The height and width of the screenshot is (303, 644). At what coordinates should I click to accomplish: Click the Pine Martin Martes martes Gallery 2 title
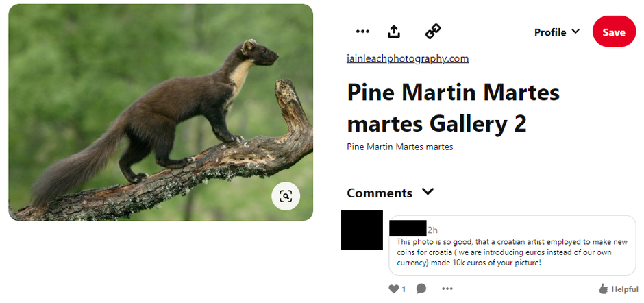tap(453, 108)
